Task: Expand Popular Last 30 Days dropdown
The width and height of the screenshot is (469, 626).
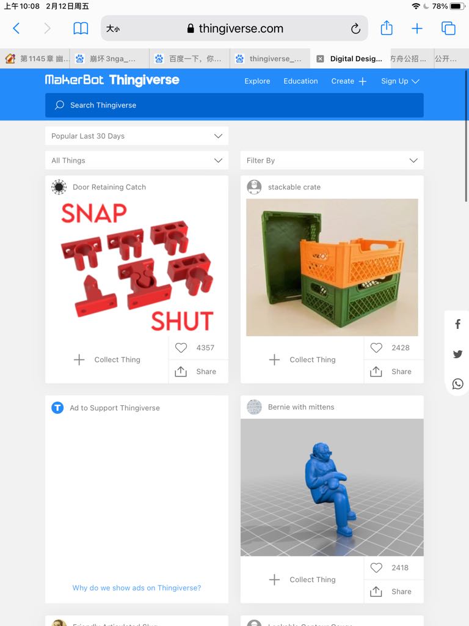Action: 137,136
